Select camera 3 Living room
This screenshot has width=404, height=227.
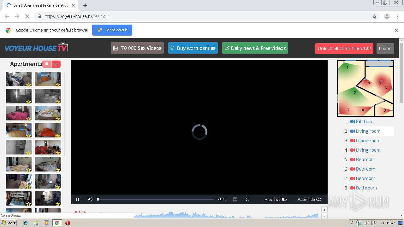point(368,141)
